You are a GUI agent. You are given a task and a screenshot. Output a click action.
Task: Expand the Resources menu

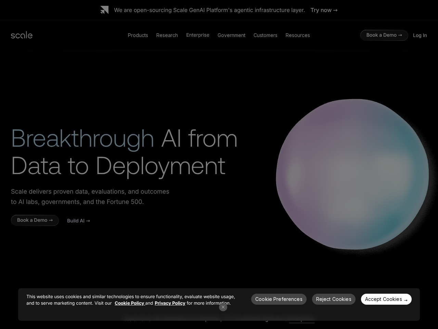tap(298, 35)
